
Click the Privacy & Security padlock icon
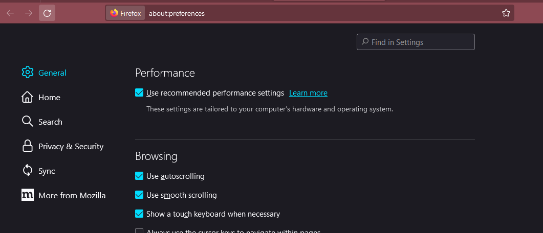(x=28, y=146)
